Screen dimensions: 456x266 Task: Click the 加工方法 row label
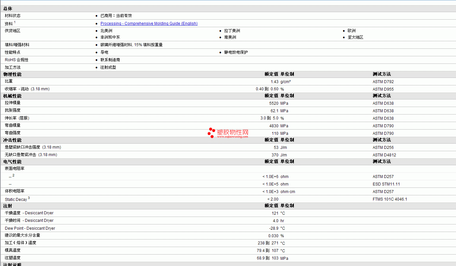coord(13,67)
